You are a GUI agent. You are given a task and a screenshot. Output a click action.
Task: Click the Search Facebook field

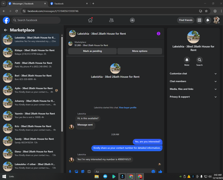36,20
